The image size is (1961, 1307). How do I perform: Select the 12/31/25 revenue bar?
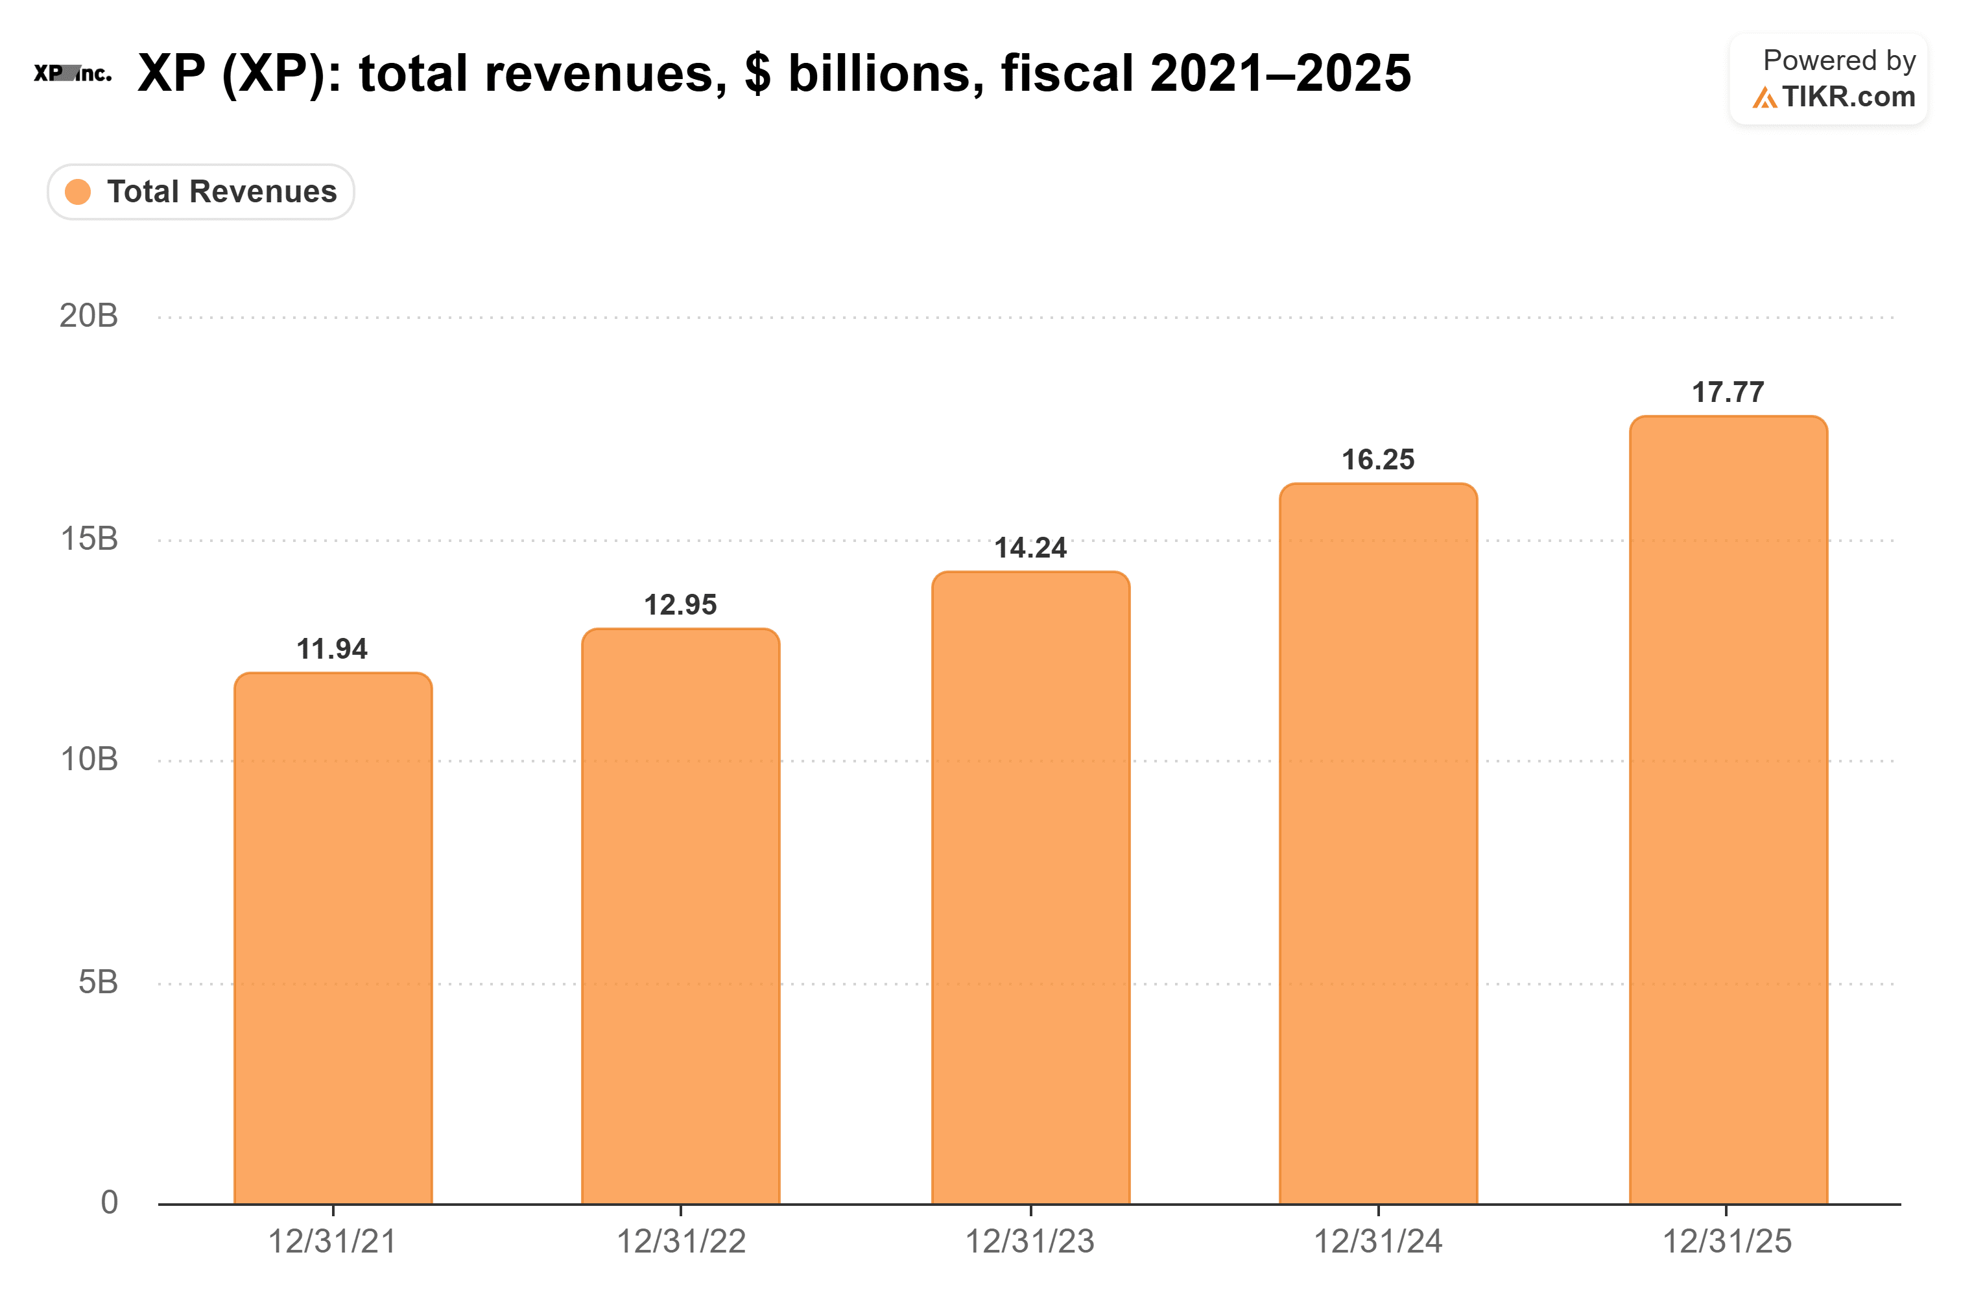[x=1728, y=809]
